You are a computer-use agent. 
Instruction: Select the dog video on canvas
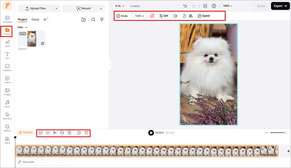click(x=209, y=74)
